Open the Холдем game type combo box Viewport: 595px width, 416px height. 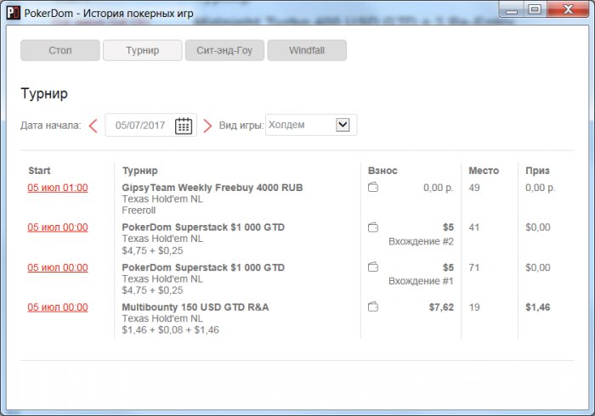coord(311,125)
